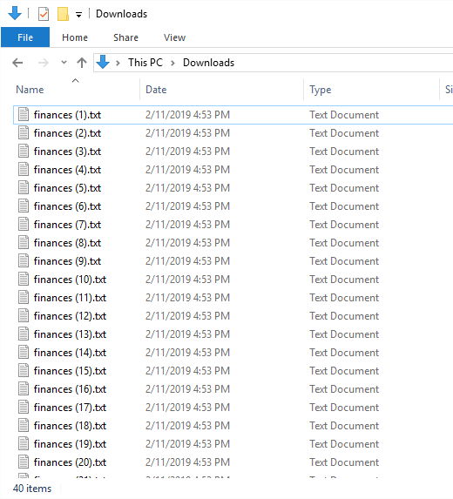This screenshot has width=453, height=499.
Task: Open the File menu tab
Action: click(25, 37)
